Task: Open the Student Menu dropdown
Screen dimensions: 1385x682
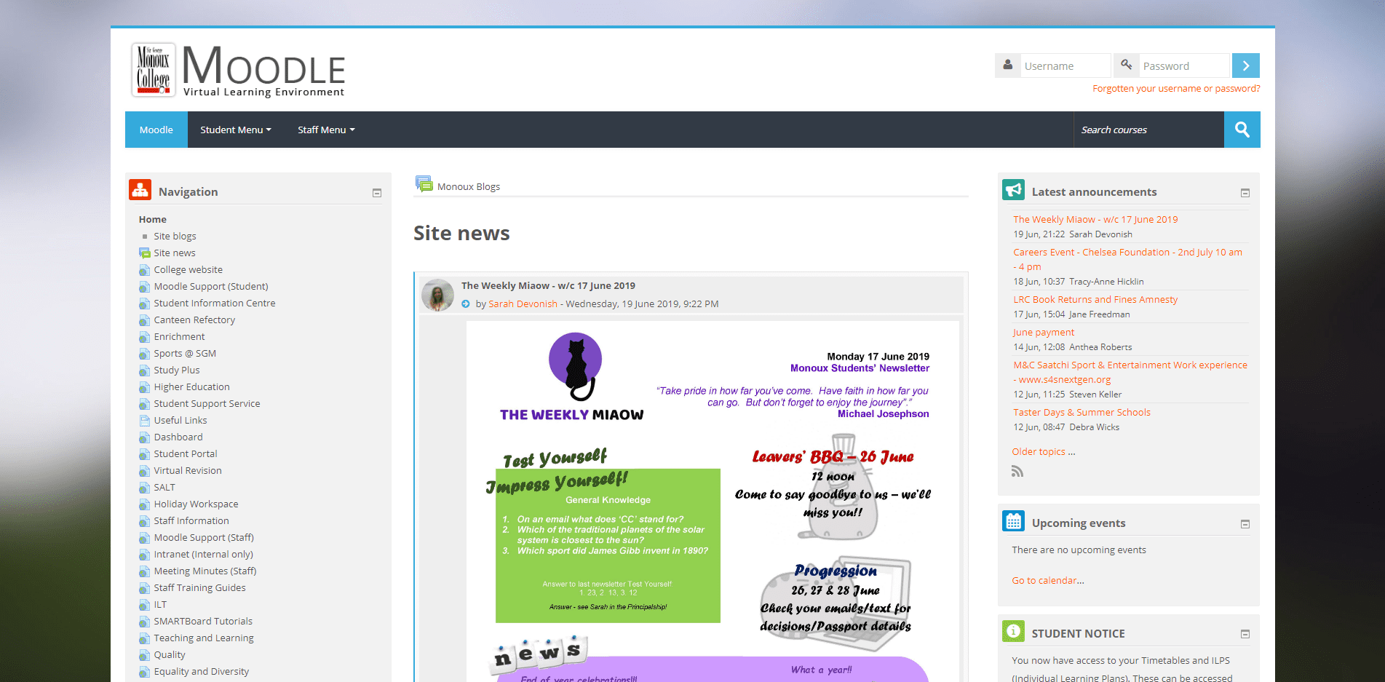Action: [236, 130]
